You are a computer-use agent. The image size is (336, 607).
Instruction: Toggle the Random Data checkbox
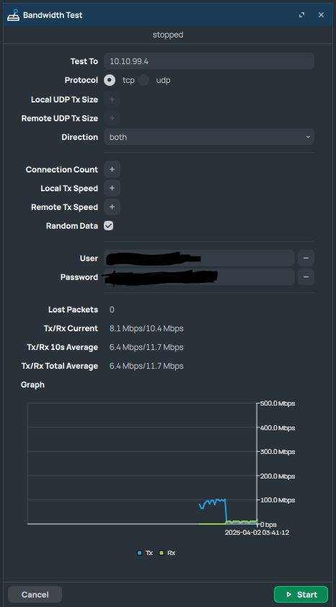(109, 226)
